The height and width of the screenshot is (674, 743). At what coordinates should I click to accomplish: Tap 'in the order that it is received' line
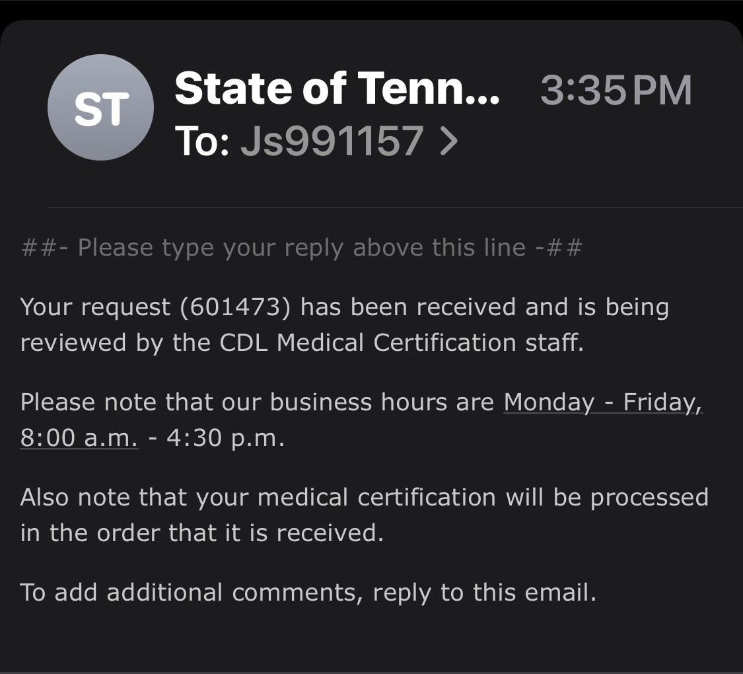(202, 533)
